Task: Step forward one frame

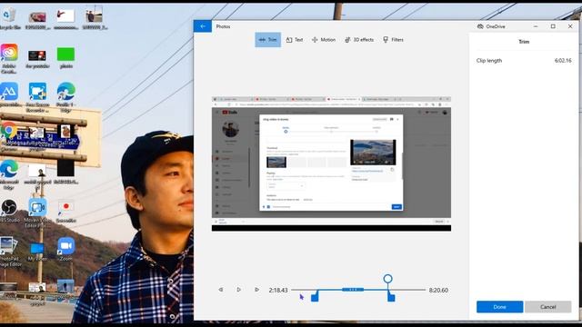Action: 256,290
